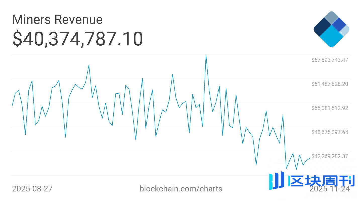Image resolution: width=362 pixels, height=203 pixels.
Task: Select the $40,374,787.10 current revenue value
Action: point(78,39)
